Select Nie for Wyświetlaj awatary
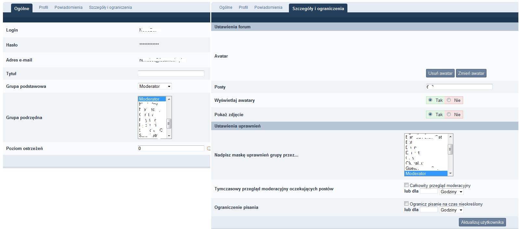This screenshot has width=519, height=229. point(449,100)
